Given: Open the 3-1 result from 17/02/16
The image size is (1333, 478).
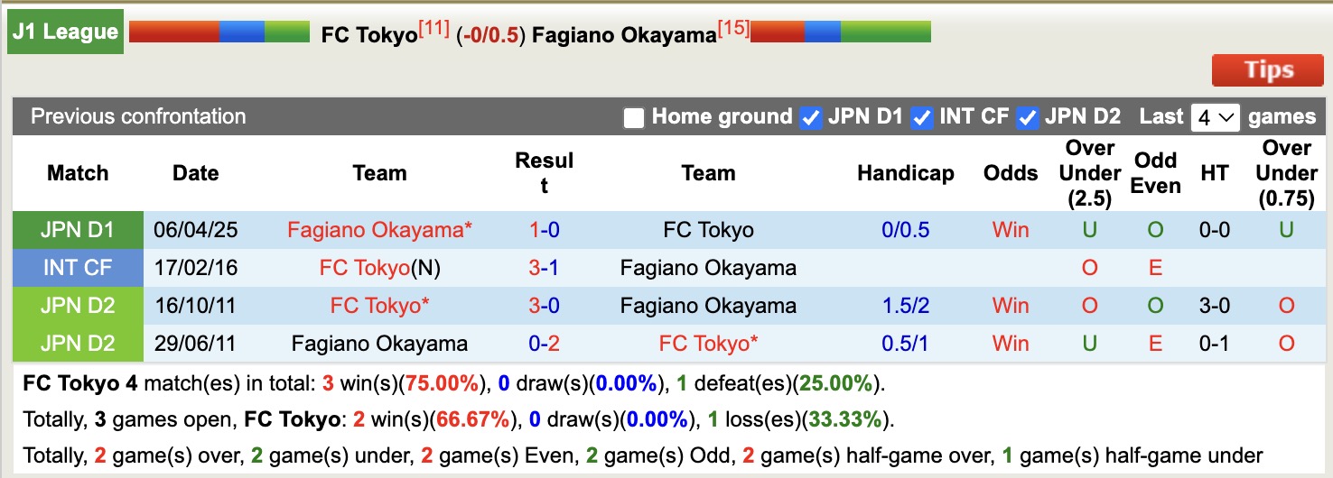Looking at the screenshot, I should [544, 268].
